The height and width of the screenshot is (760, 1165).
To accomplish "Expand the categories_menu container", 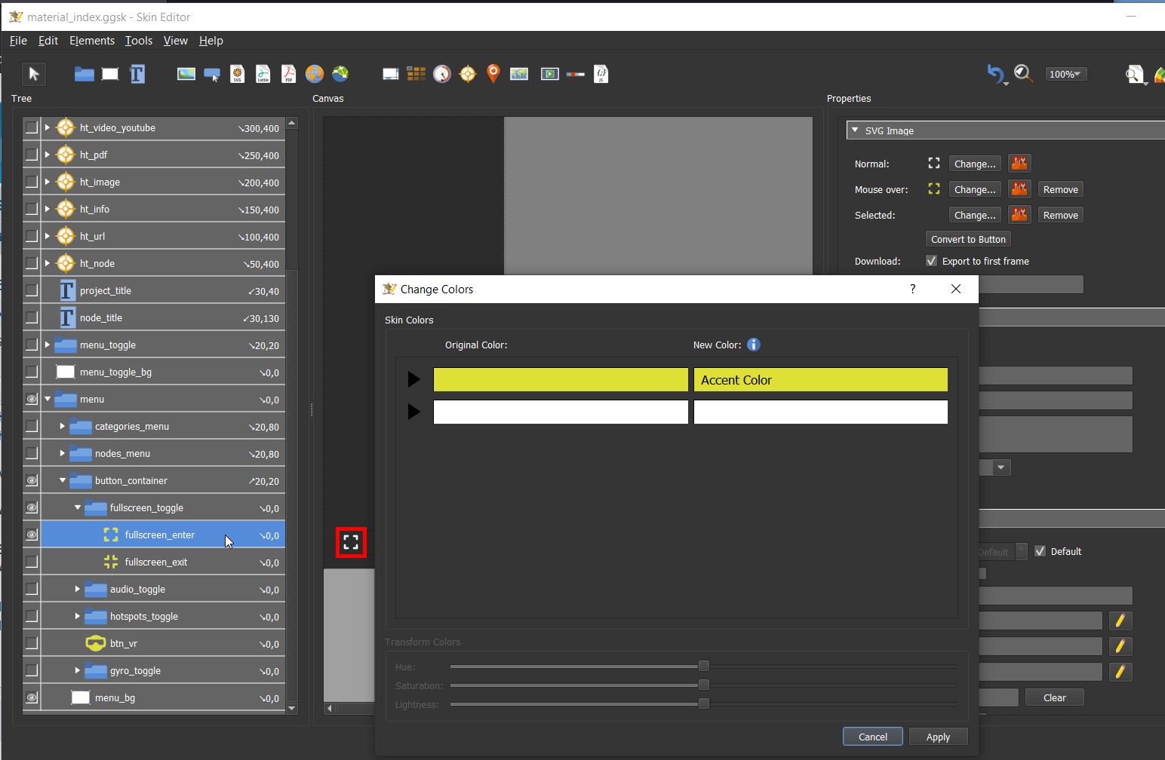I will point(63,426).
